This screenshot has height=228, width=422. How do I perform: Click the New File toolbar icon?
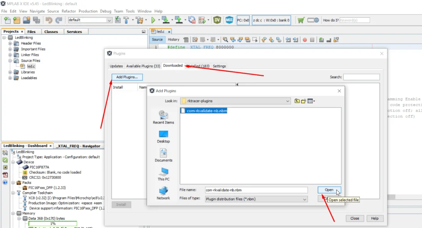point(7,20)
